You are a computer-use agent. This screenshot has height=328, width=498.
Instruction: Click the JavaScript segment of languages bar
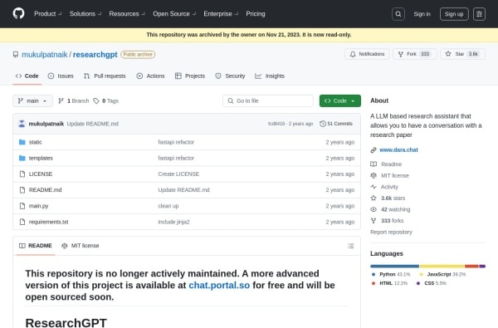coord(442,266)
